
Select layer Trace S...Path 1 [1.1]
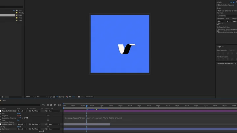pyautogui.click(x=9, y=111)
